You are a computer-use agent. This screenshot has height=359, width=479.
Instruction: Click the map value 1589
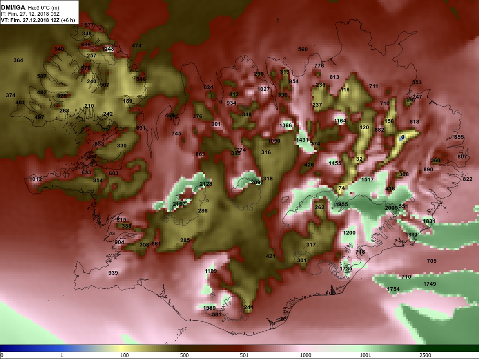pos(209,308)
